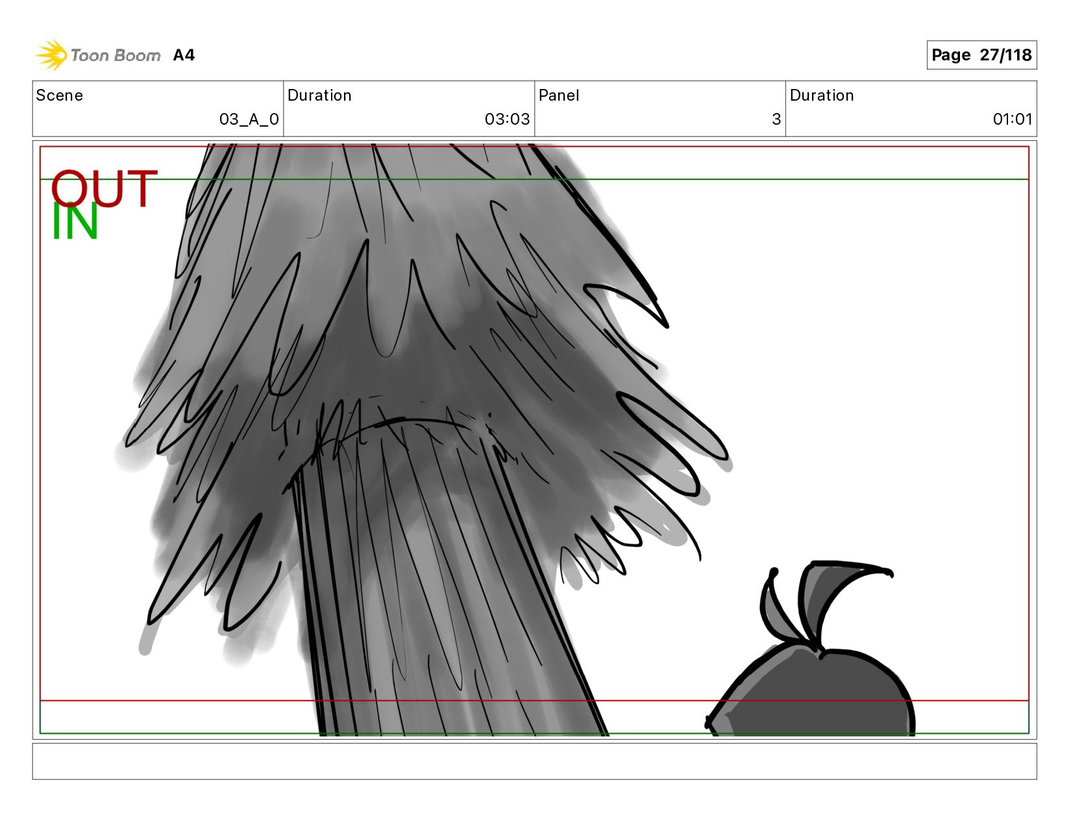Click the red 'OUT' camera label

104,188
